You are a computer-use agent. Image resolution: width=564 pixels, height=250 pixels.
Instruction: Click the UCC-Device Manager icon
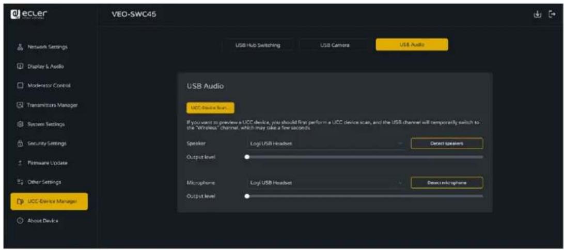[21, 201]
